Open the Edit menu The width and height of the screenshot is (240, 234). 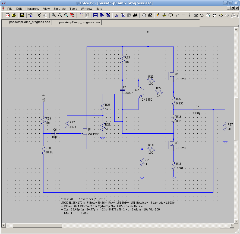[x=19, y=9]
